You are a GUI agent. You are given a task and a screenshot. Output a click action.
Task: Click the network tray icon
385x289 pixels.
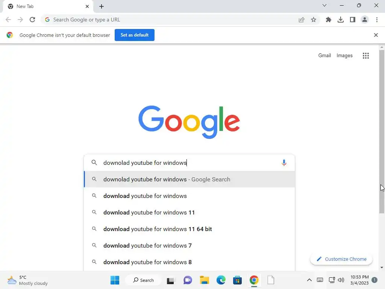(332, 280)
